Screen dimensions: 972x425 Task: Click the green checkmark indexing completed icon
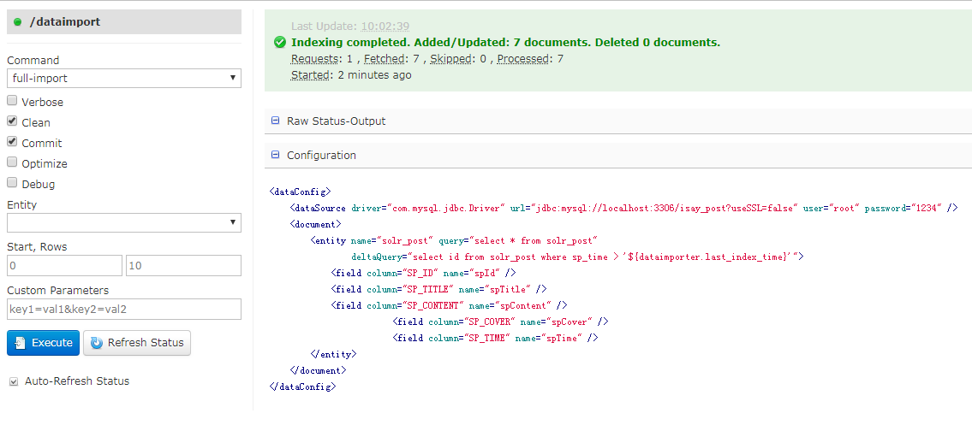tap(279, 42)
